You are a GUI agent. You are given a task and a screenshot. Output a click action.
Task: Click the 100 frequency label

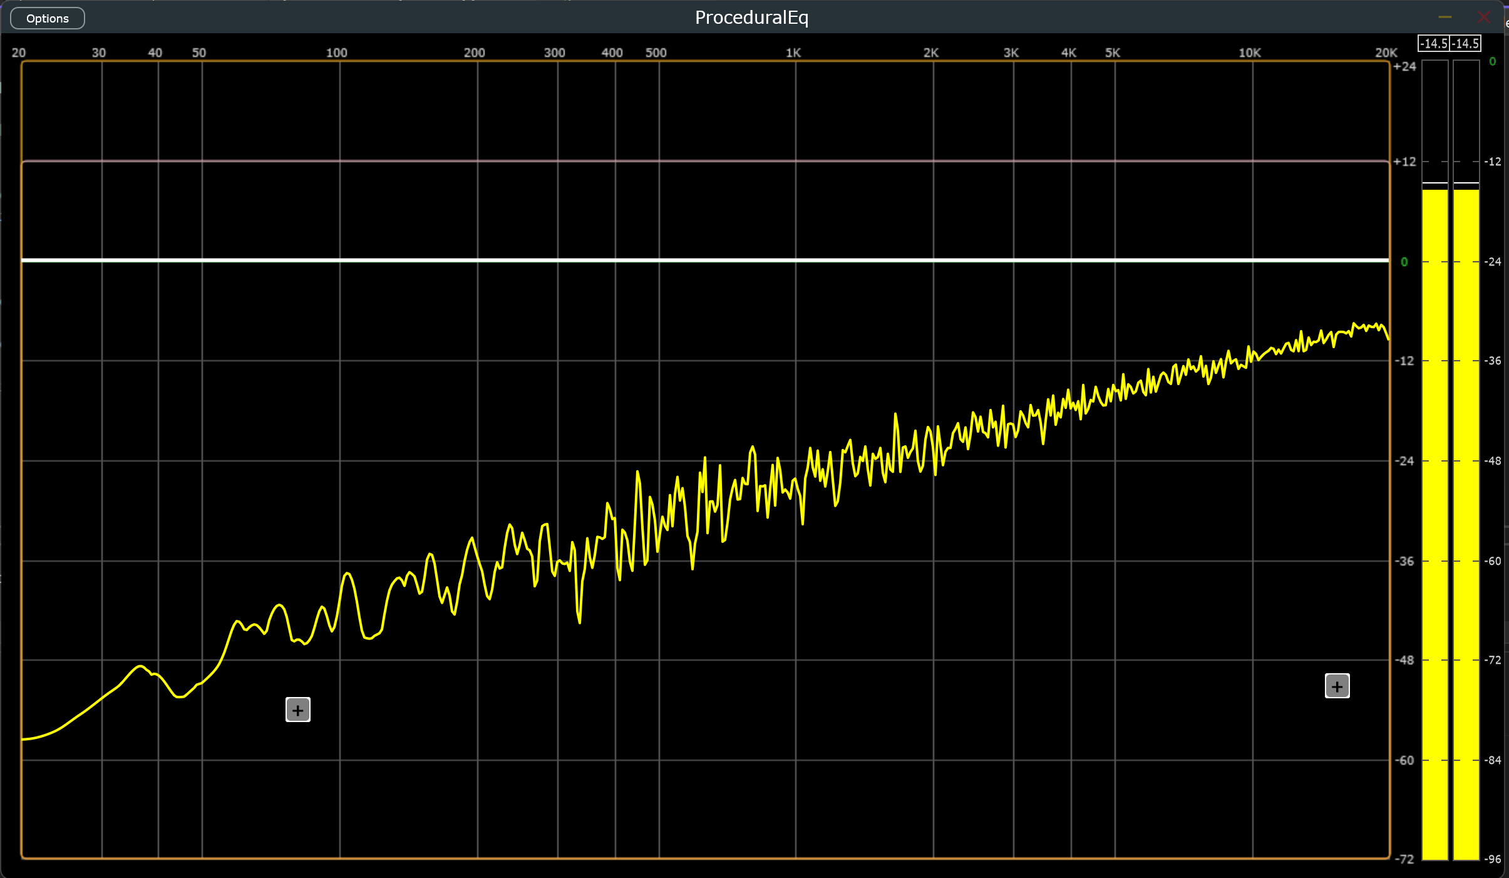click(336, 53)
